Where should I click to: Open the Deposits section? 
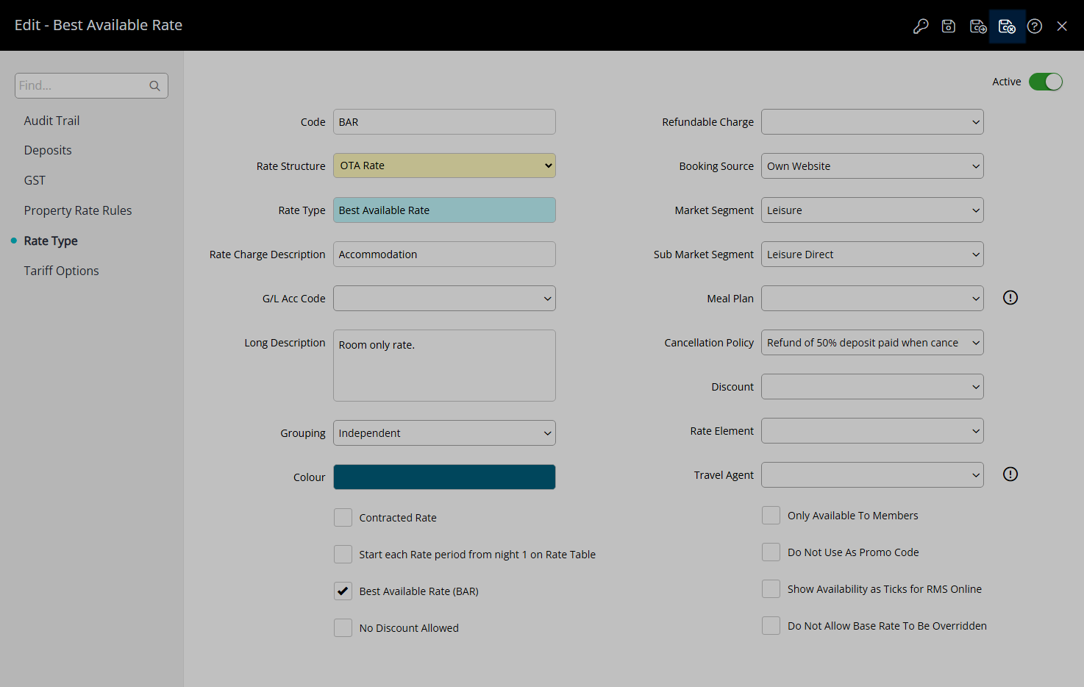48,150
